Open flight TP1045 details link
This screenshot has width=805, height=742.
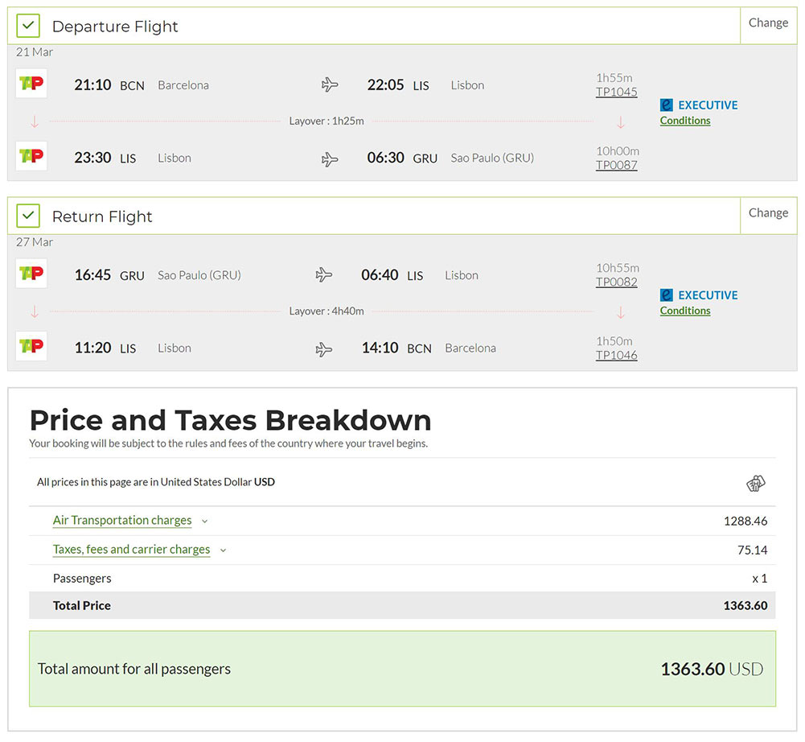[x=616, y=92]
